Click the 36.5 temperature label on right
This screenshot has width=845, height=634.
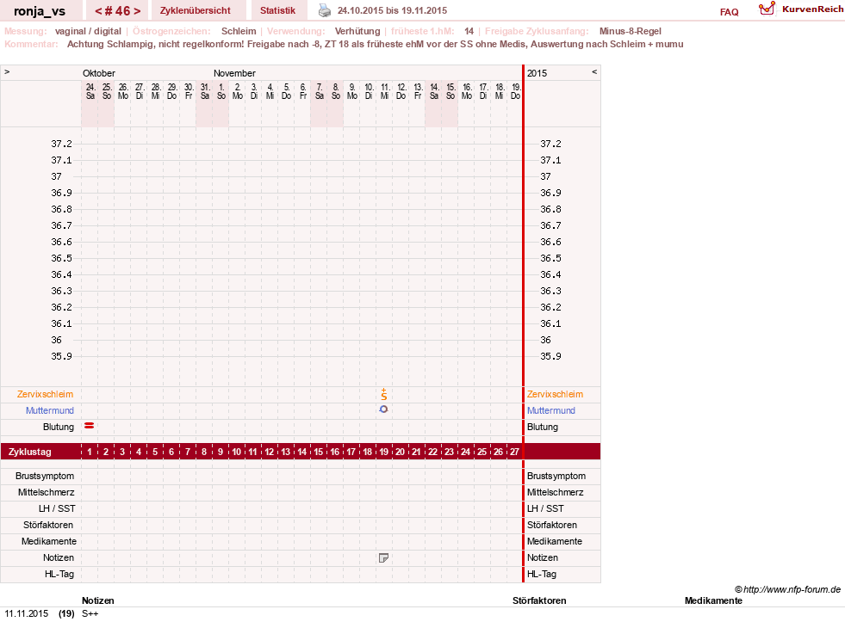click(550, 258)
